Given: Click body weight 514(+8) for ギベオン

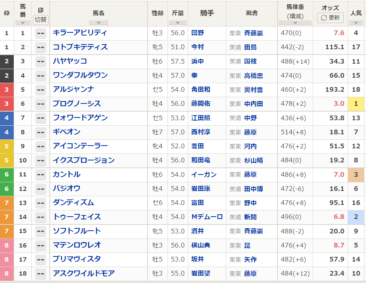Looking at the screenshot, I should point(293,132).
